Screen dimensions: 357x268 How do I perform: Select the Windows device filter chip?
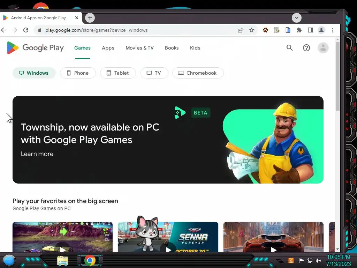pyautogui.click(x=34, y=73)
